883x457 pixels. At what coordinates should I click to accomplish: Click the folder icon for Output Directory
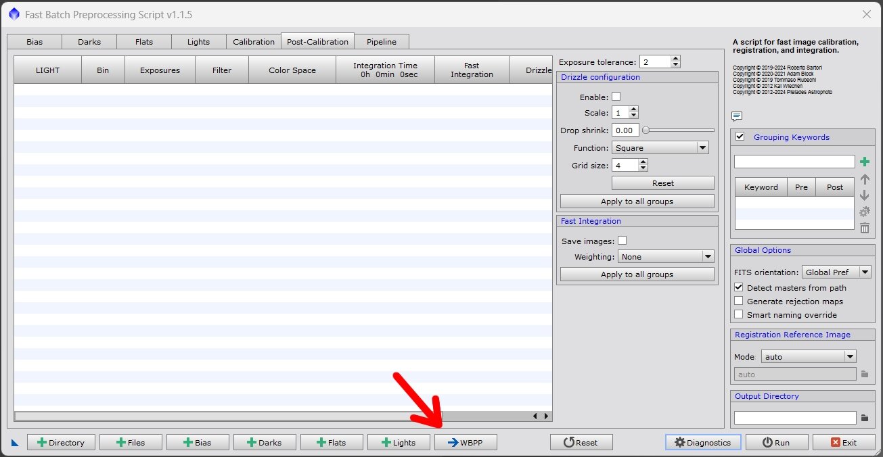(864, 418)
